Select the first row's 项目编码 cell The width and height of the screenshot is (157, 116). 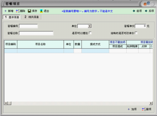(x=11, y=51)
